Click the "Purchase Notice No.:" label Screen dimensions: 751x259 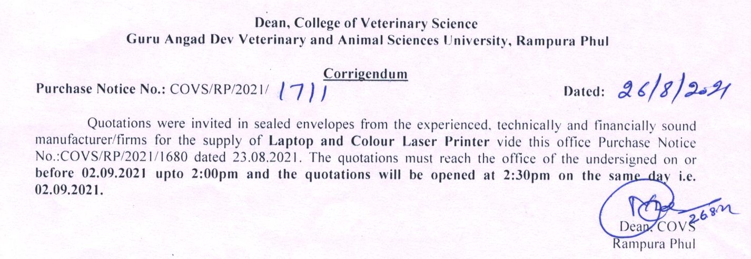click(x=101, y=89)
